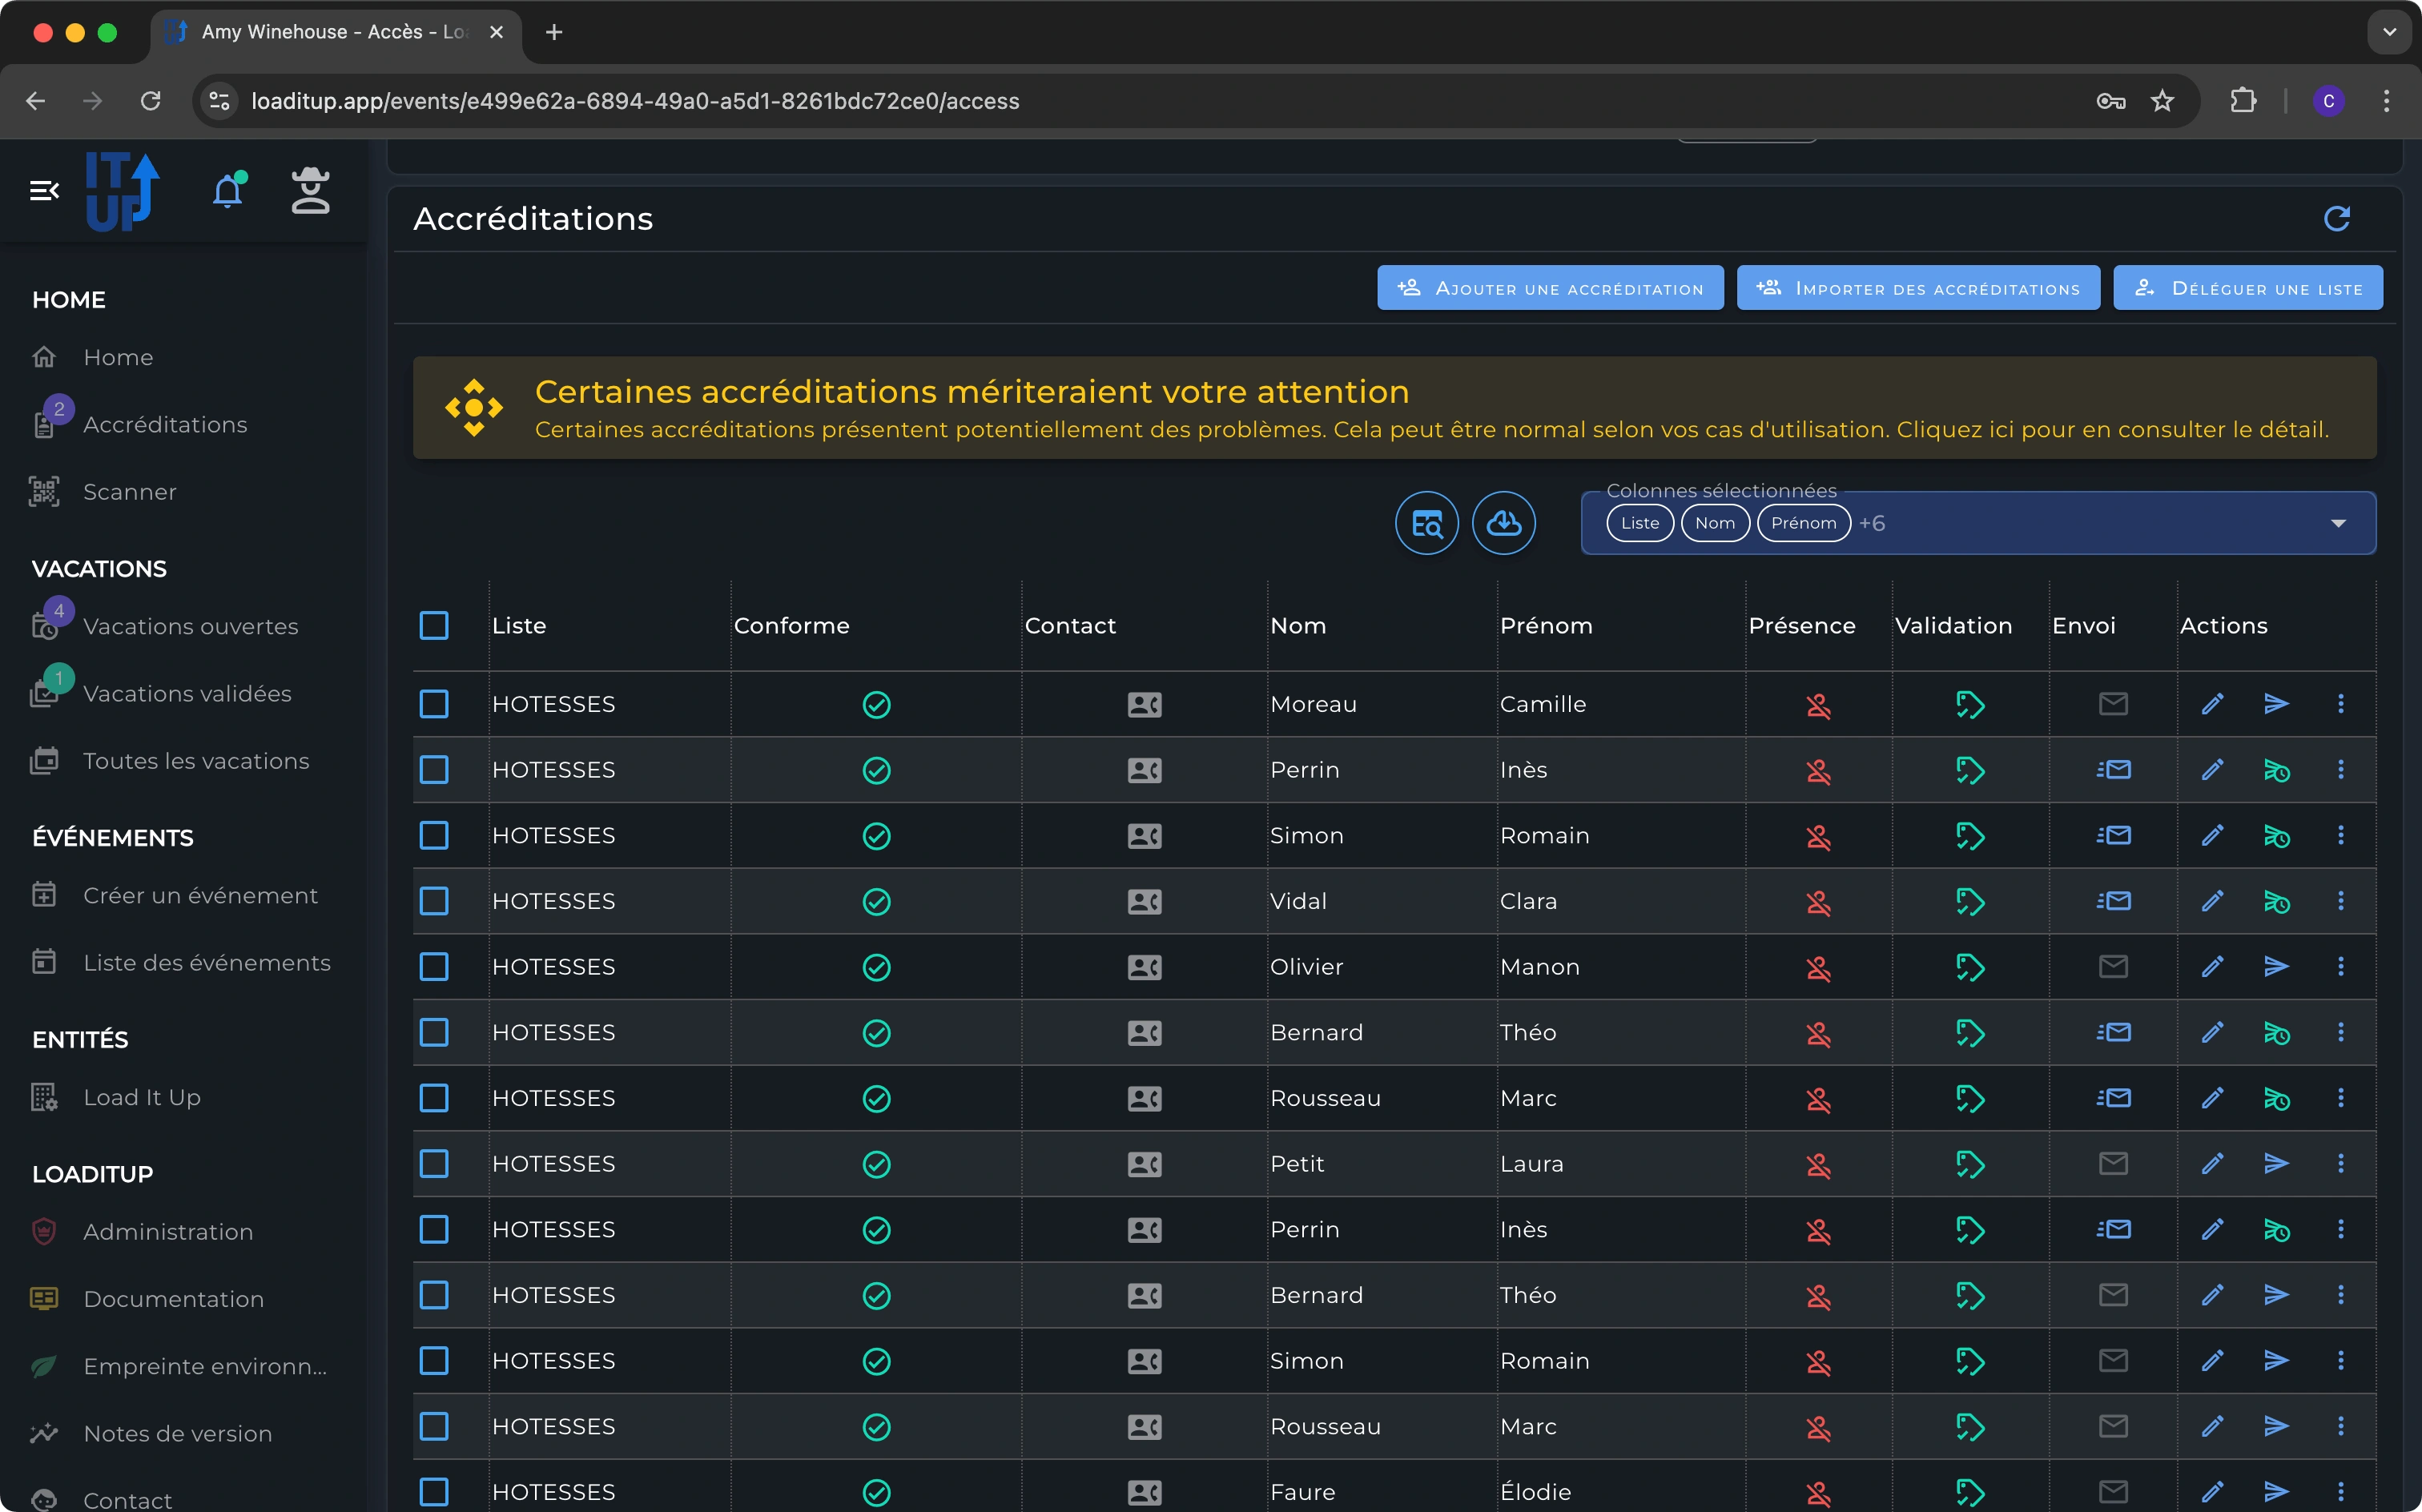Toggle presence icon for Petit Laura

(1818, 1164)
